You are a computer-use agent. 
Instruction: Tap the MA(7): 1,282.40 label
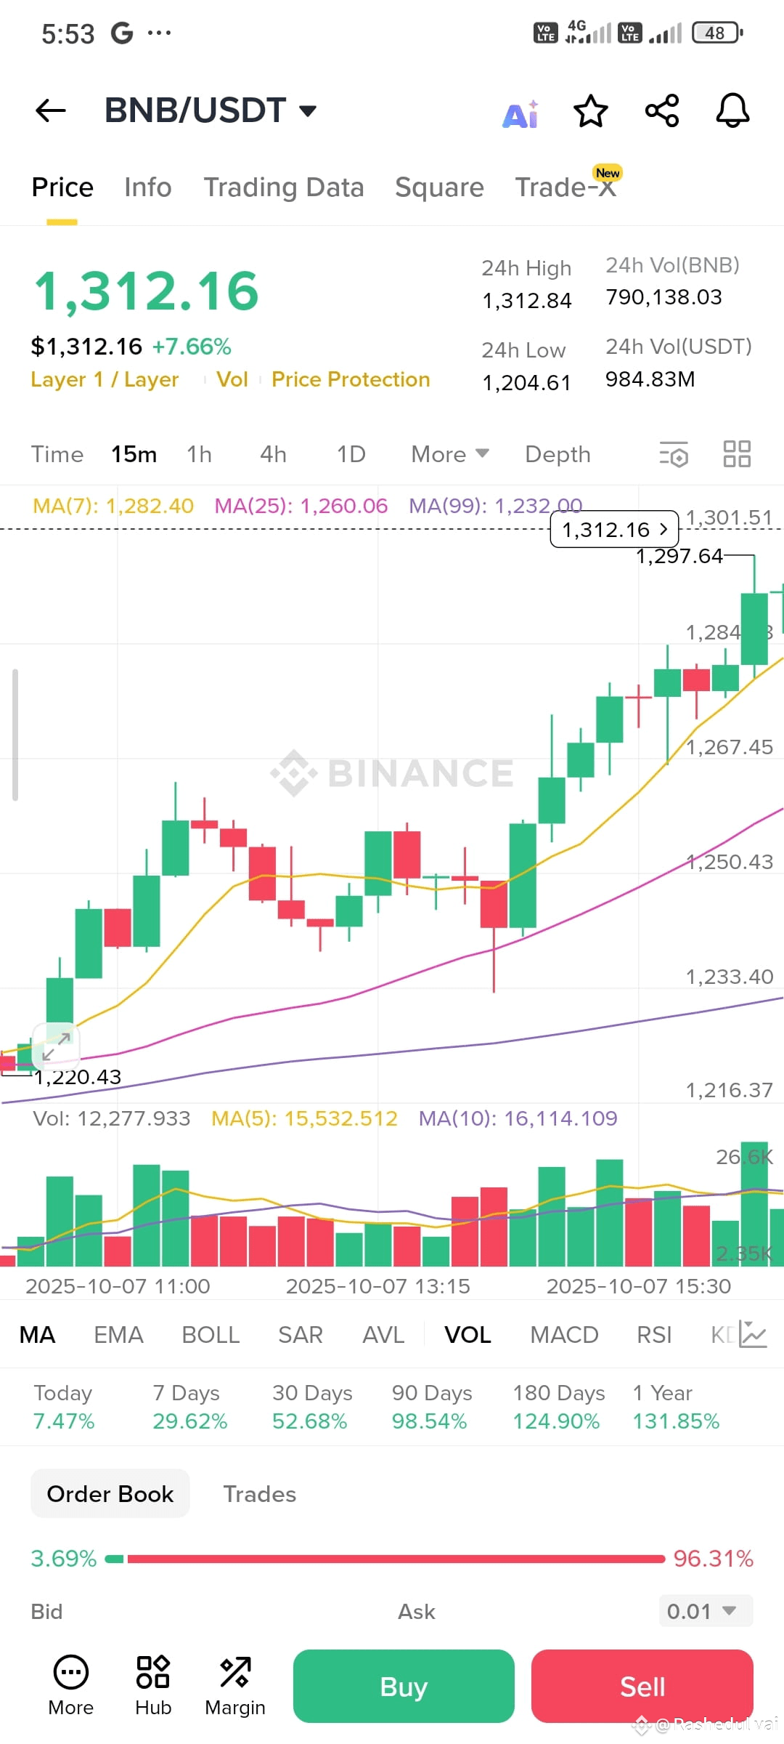coord(113,506)
